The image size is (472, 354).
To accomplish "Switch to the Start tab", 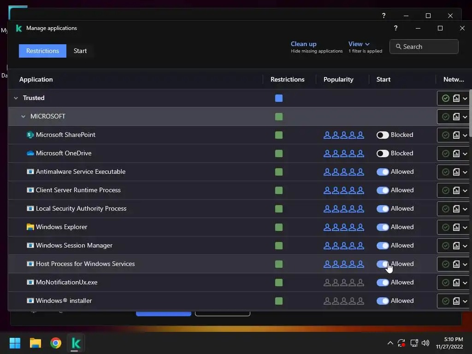I will 80,51.
